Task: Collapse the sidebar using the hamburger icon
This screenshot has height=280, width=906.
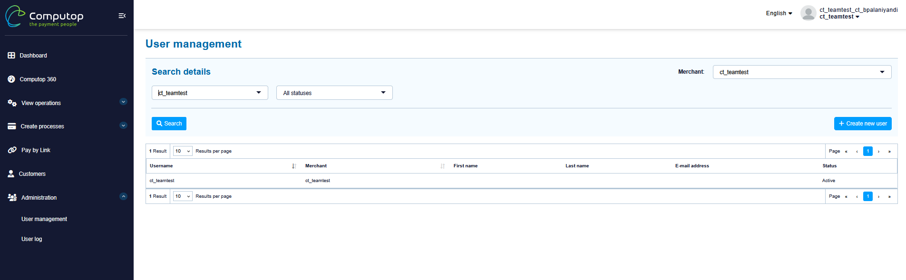Action: 122,16
